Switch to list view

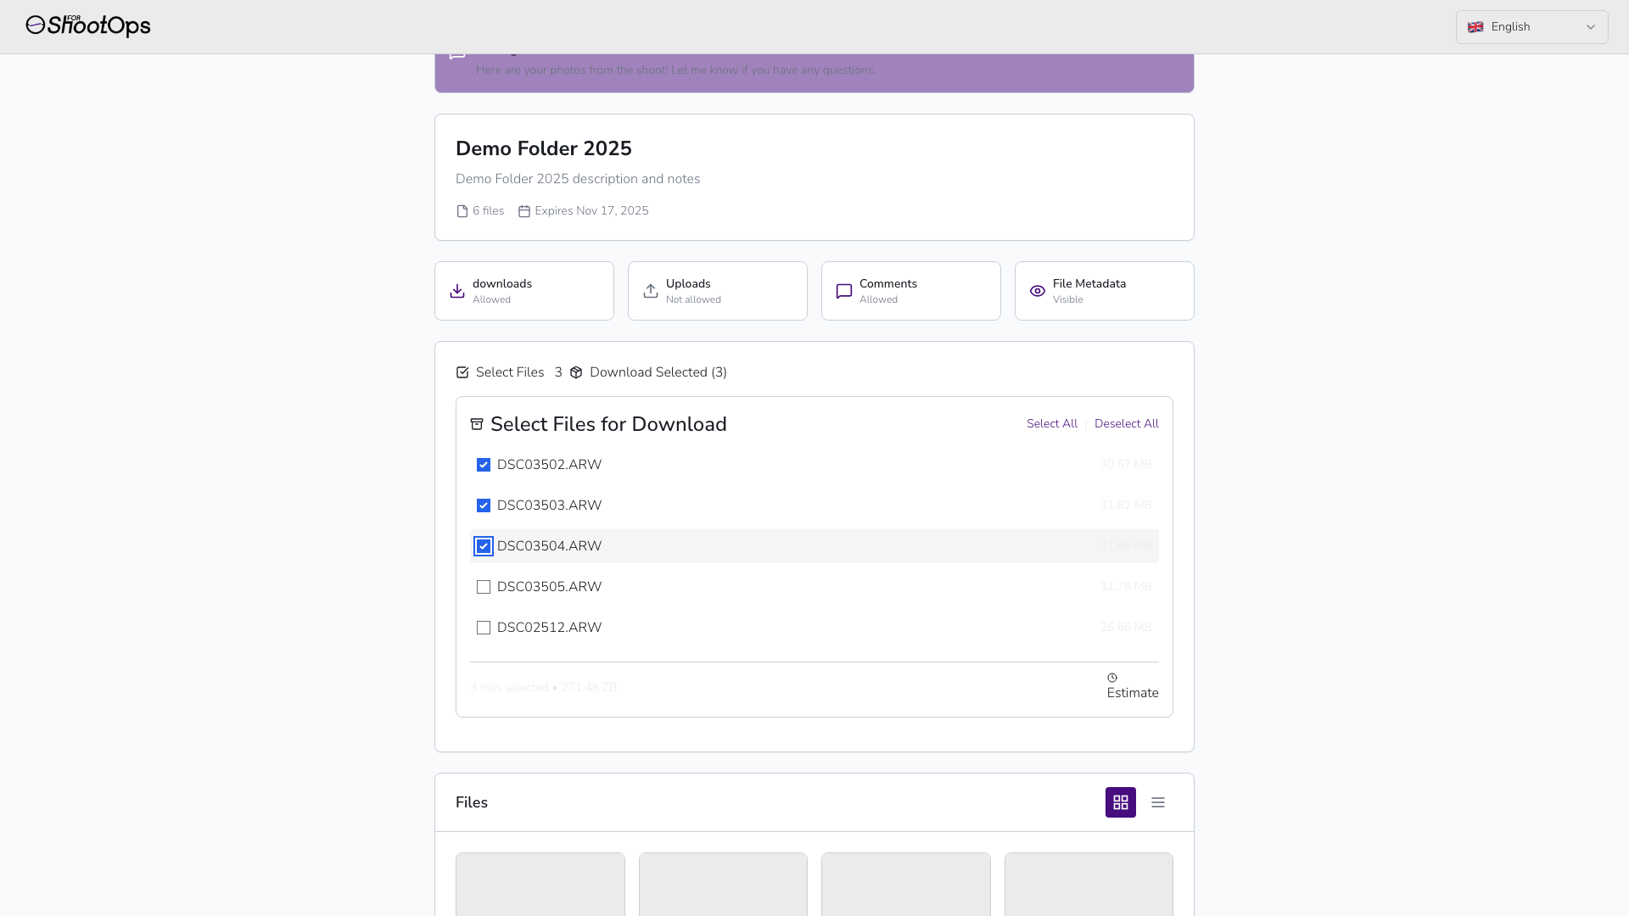[1157, 802]
